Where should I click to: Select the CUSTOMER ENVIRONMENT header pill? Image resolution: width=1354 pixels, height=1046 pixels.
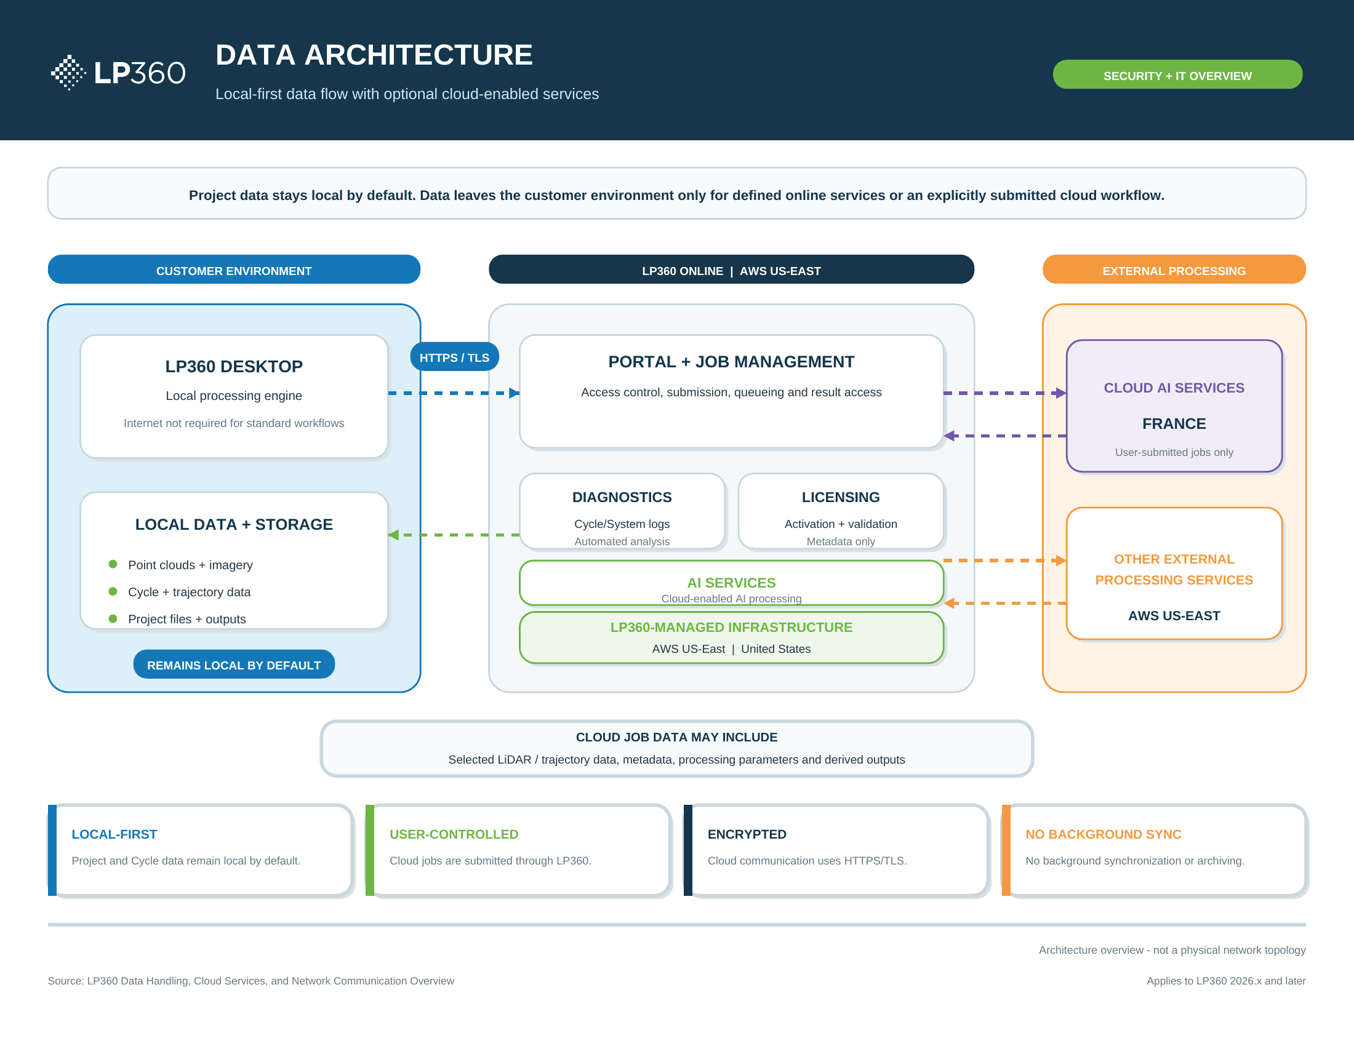pyautogui.click(x=234, y=270)
